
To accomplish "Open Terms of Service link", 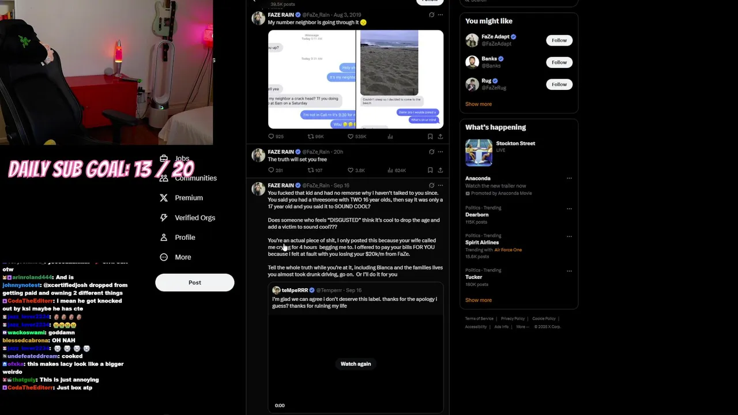I will coord(480,319).
